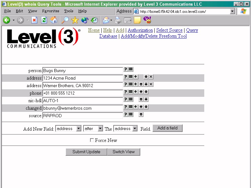This screenshot has width=251, height=188.
Task: Open the reference field dropdown before Field
Action: point(125,128)
